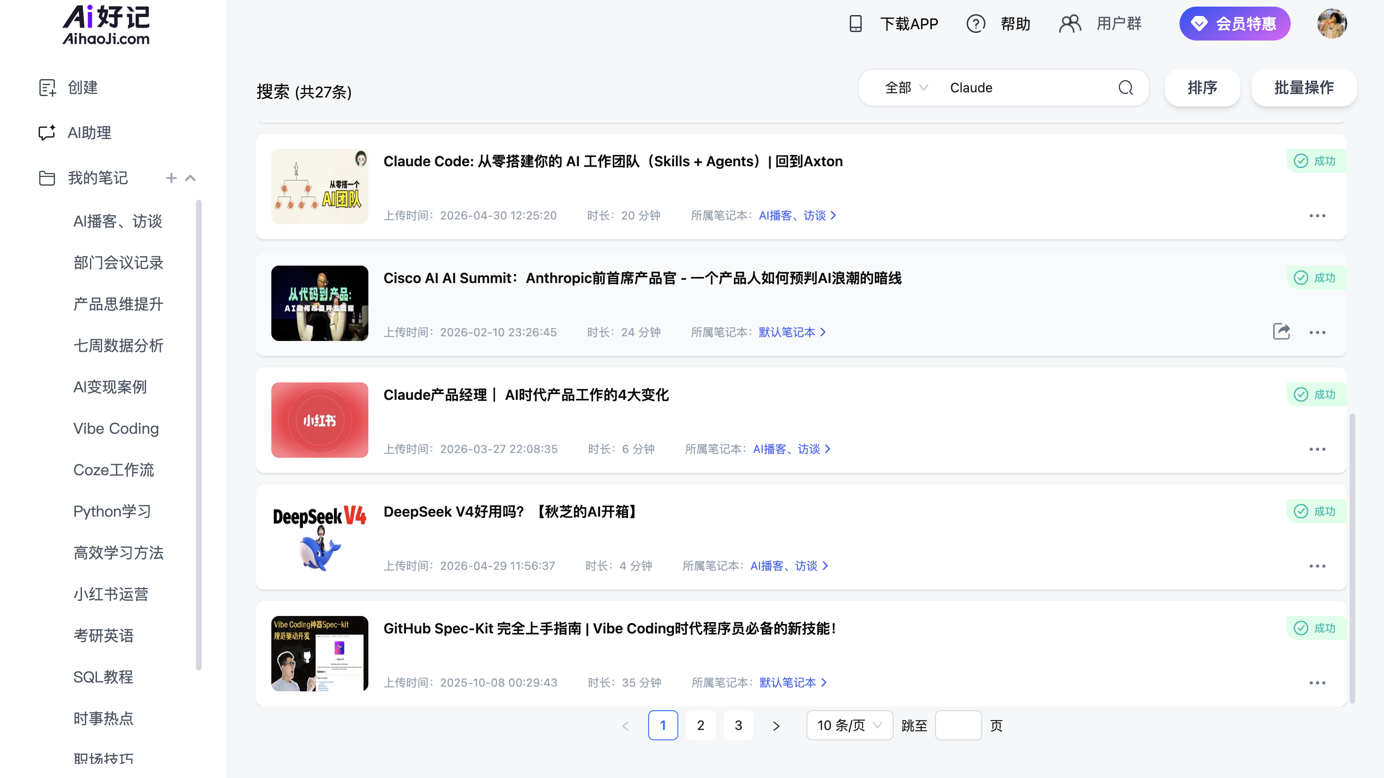Open the GitHub Spec-Kit 完全上手指南 title
This screenshot has width=1384, height=778.
point(610,629)
